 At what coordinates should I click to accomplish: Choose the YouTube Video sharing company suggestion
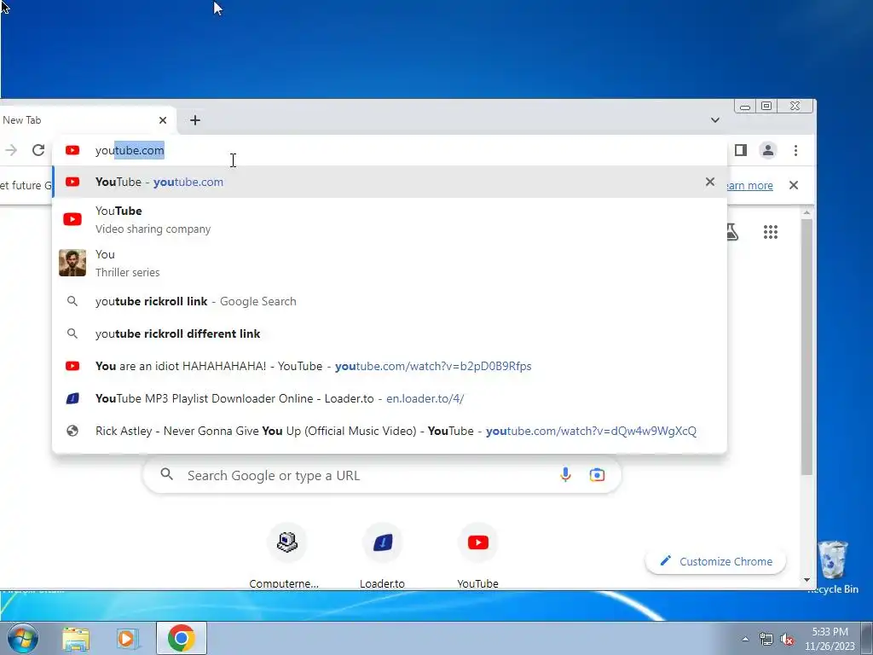[x=389, y=219]
